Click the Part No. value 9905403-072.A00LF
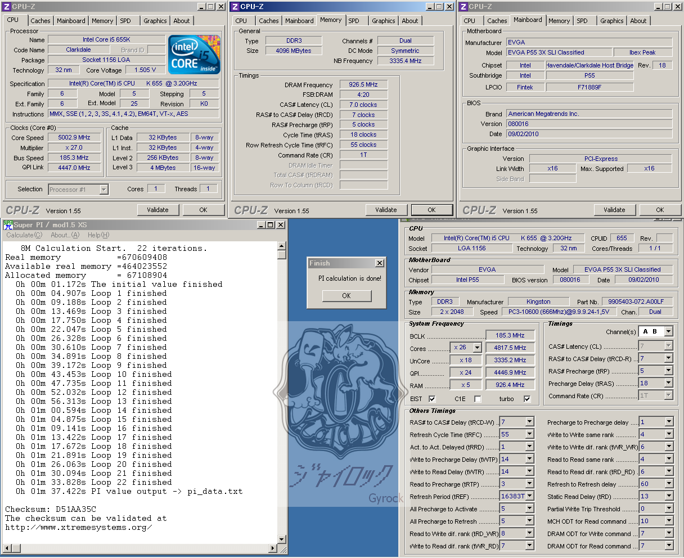 point(637,301)
